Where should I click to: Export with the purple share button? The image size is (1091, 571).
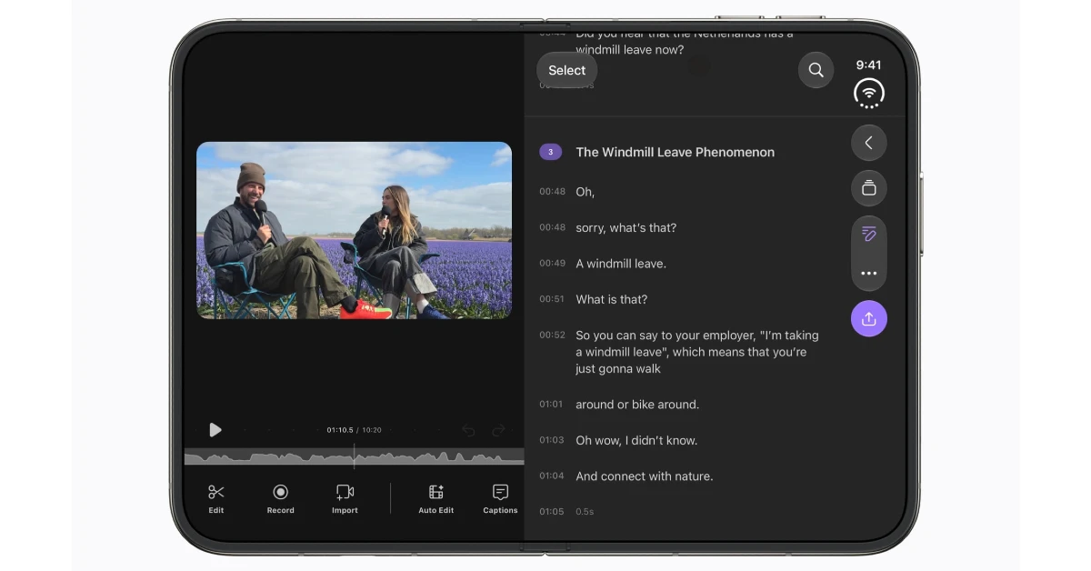[868, 319]
